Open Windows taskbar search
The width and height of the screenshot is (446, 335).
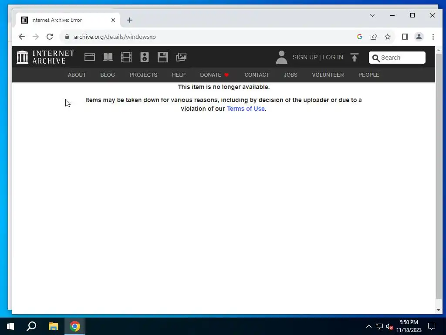coord(31,326)
